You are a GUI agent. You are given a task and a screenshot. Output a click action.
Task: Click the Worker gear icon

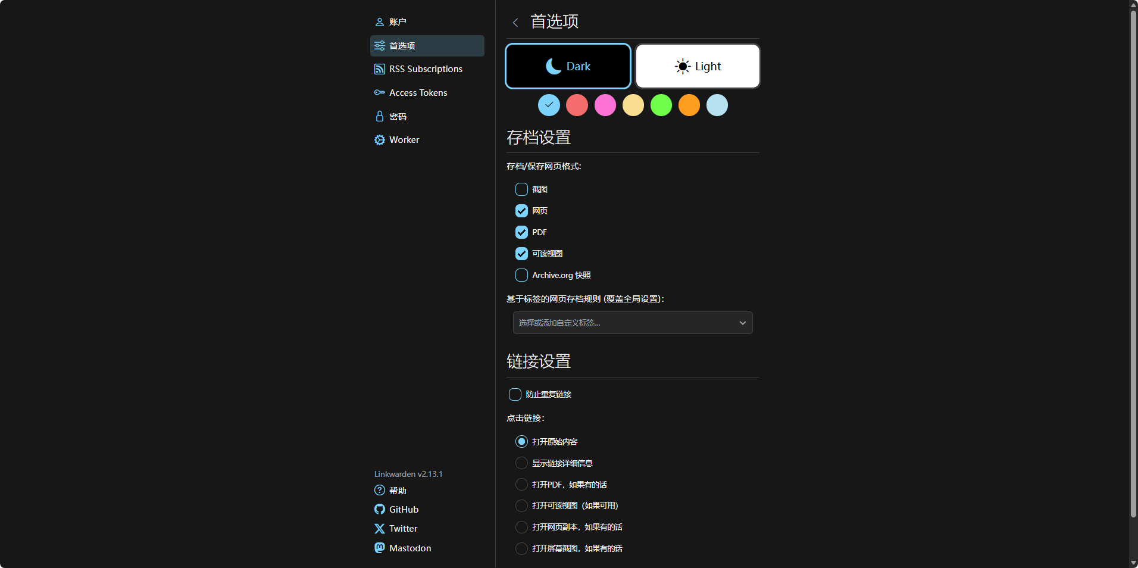pyautogui.click(x=379, y=140)
